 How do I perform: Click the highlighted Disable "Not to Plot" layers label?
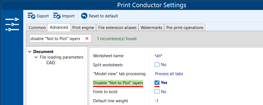pos(118,83)
